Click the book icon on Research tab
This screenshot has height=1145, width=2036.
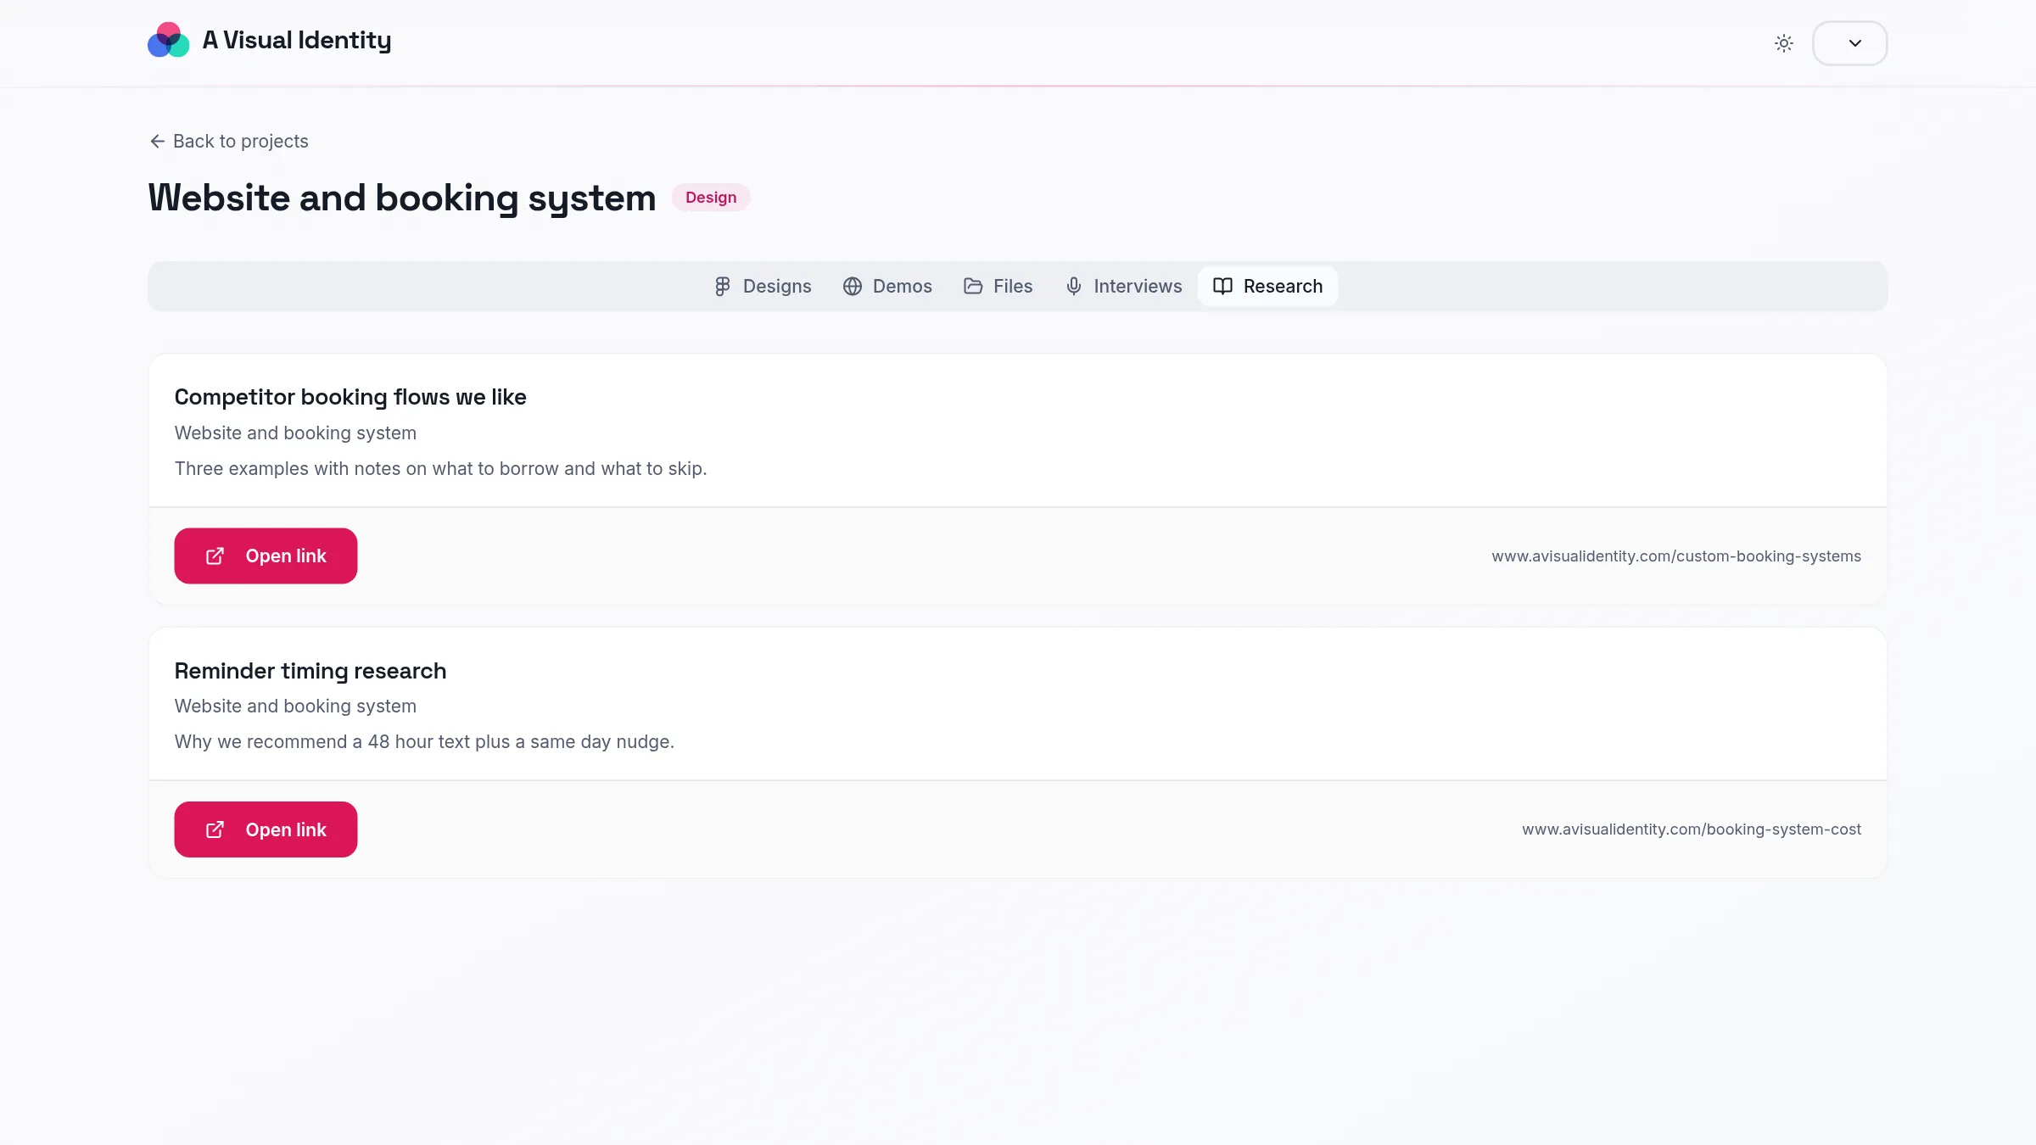1222,287
